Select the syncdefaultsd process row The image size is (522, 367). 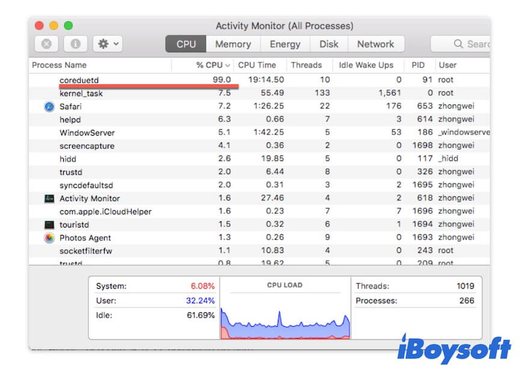(x=259, y=185)
